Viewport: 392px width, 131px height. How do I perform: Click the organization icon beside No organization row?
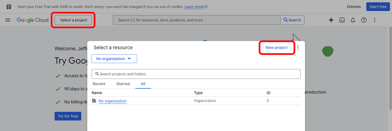pyautogui.click(x=94, y=101)
